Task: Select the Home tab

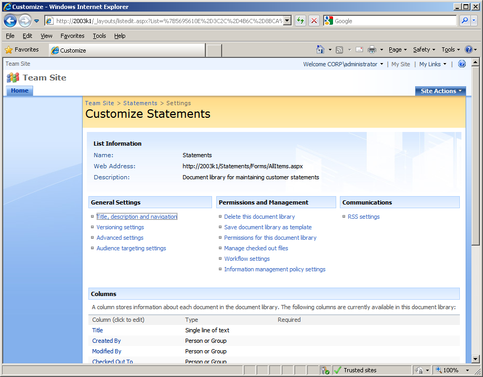Action: 19,90
